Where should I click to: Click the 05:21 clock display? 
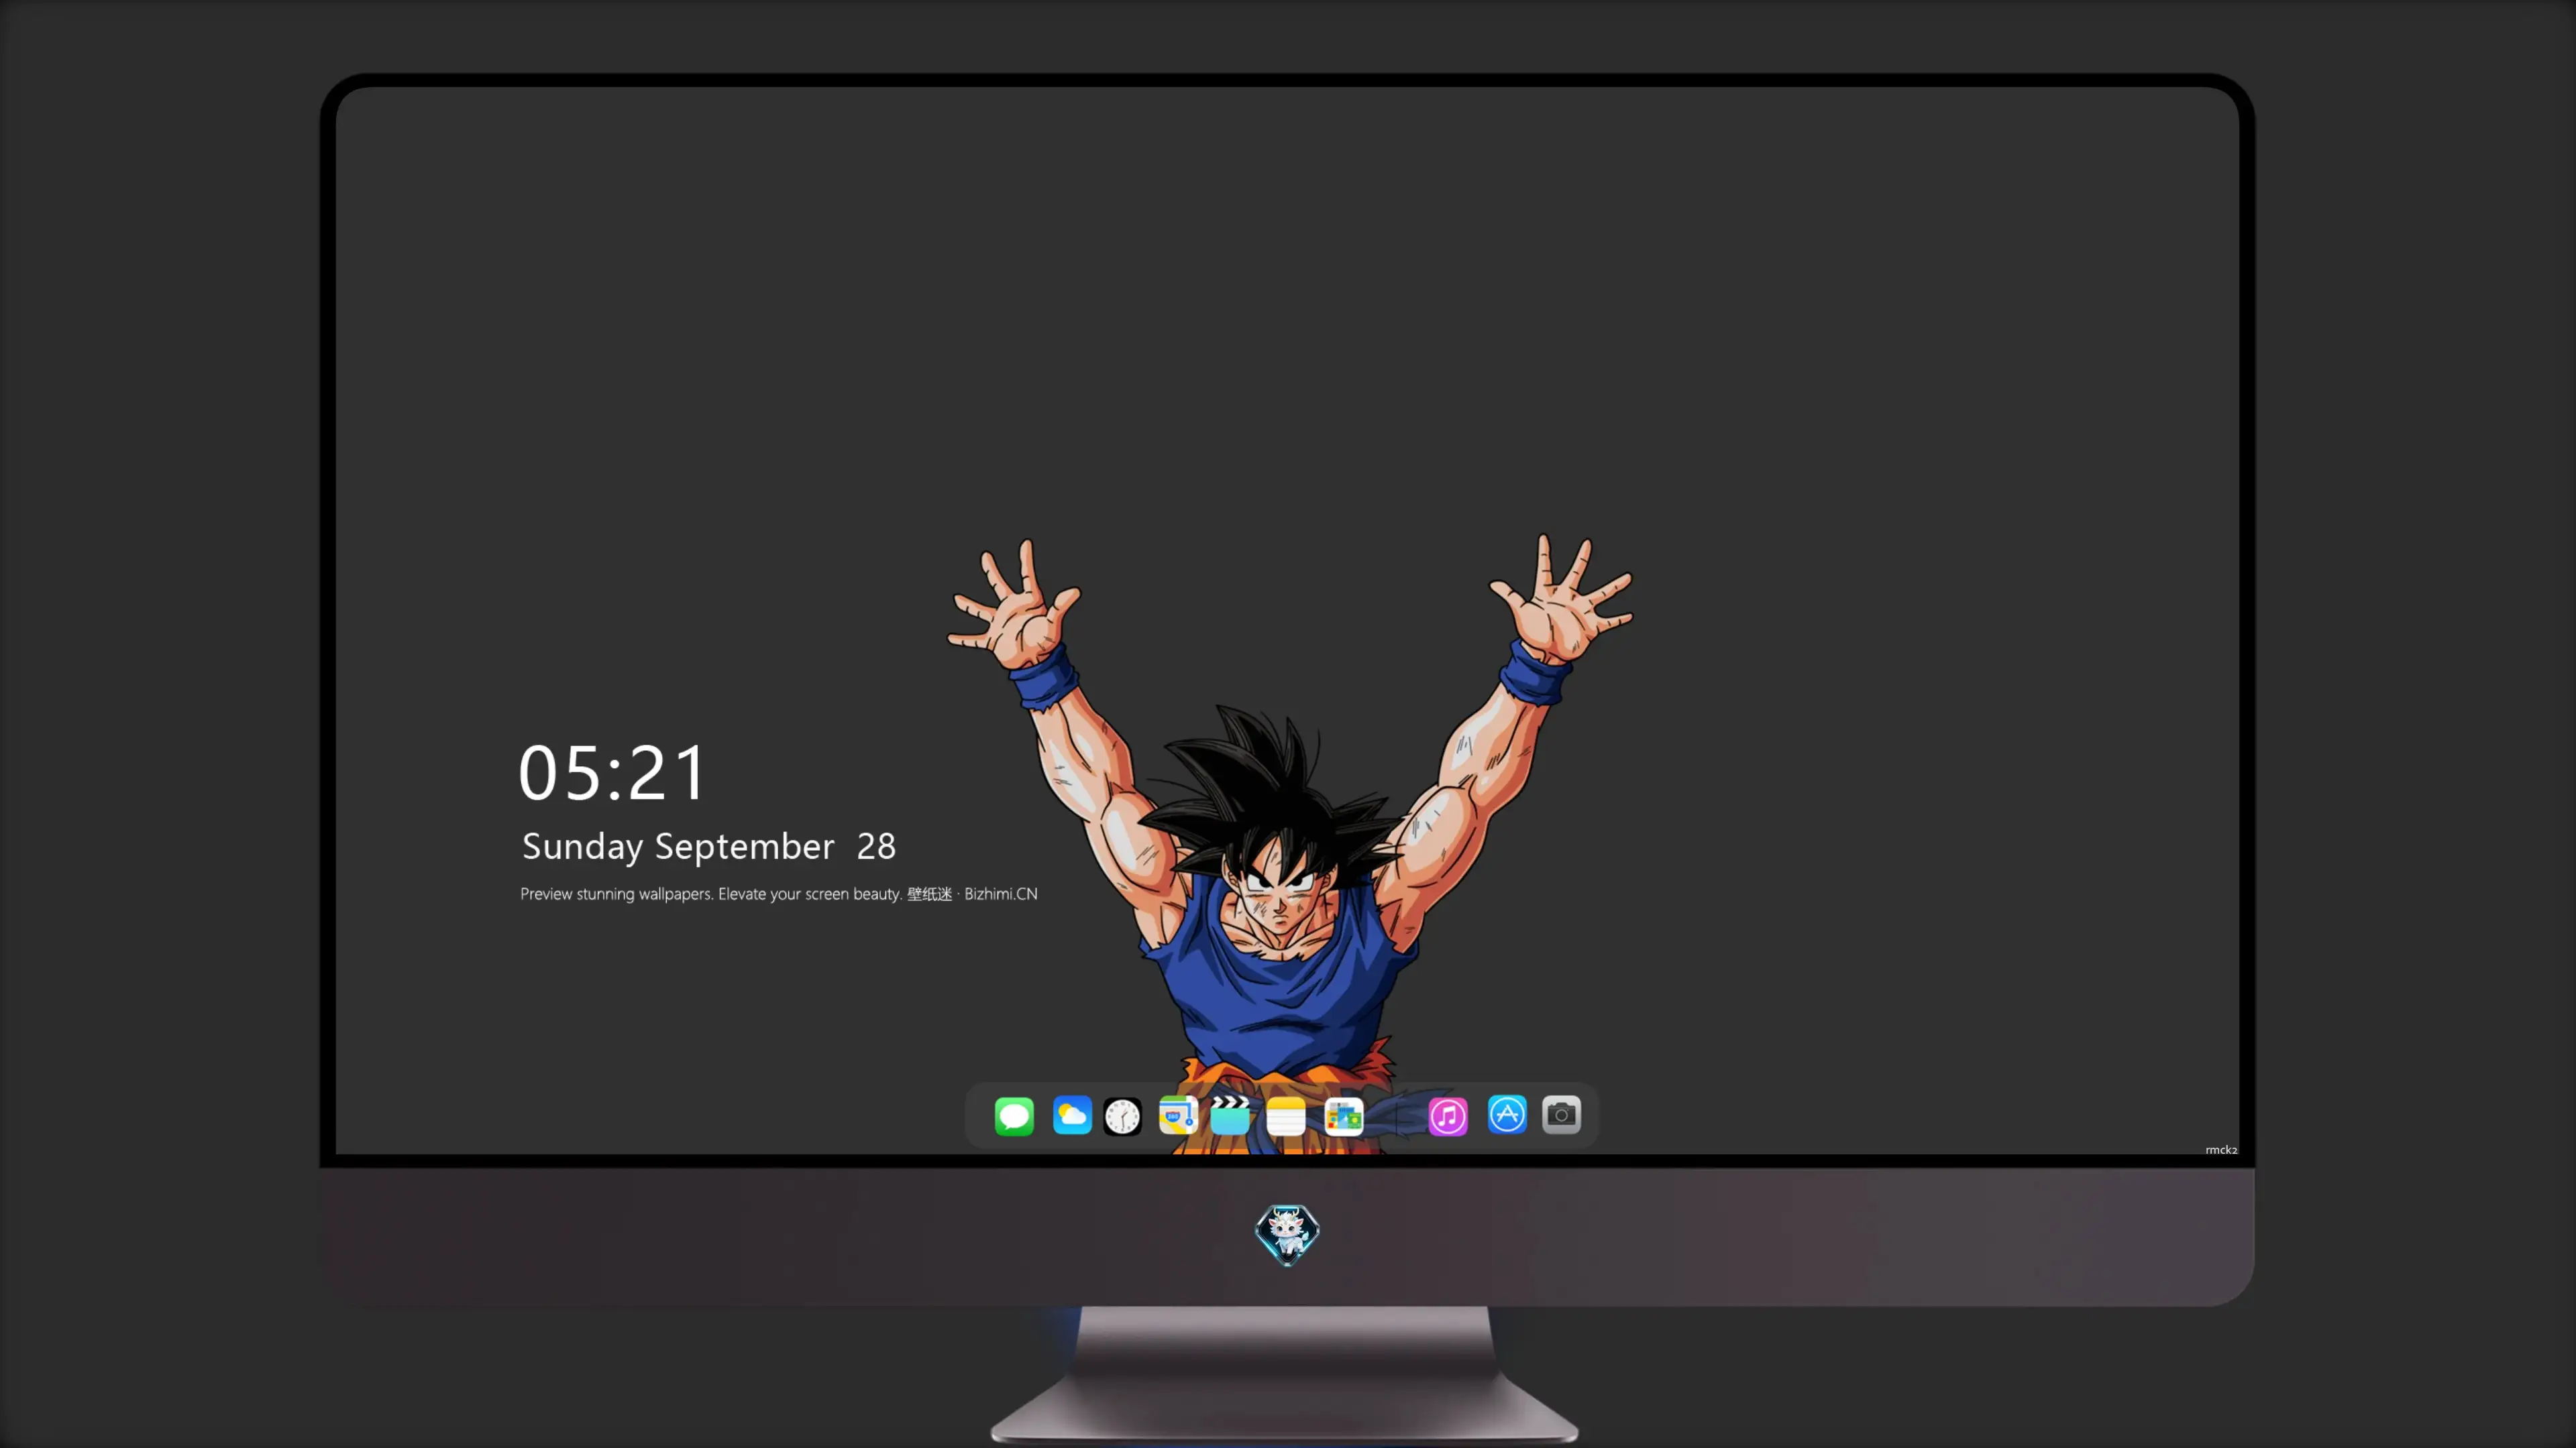pos(612,772)
